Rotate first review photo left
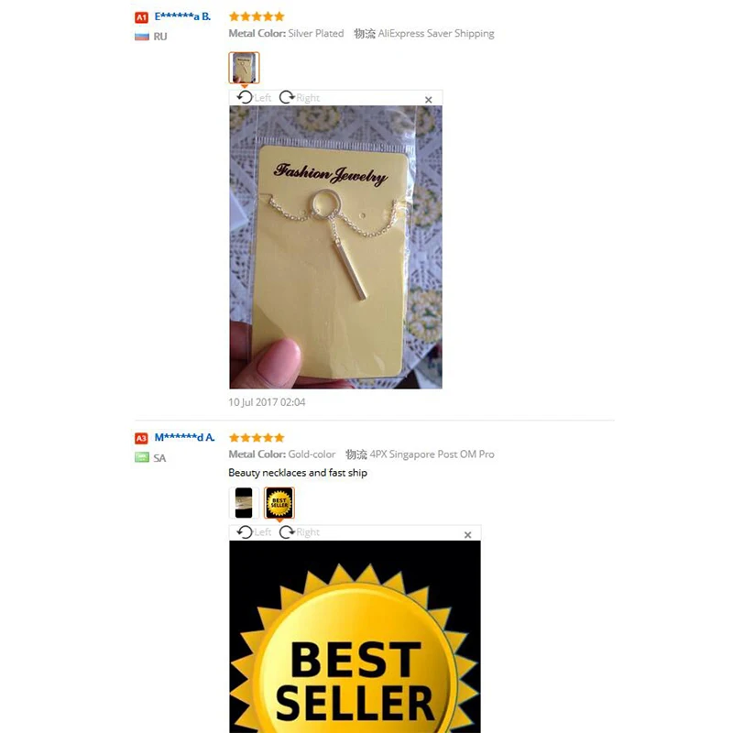The image size is (733, 733). tap(254, 97)
